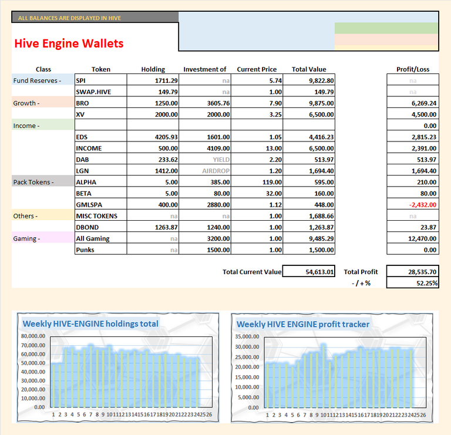Viewport: 451px width, 435px height.
Task: Click the 'Gaming -' class label
Action: 43,238
